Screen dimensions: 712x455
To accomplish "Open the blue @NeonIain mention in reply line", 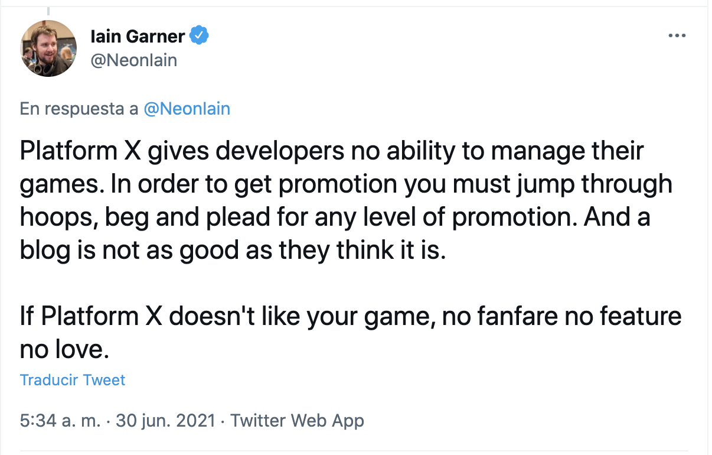I will click(x=187, y=109).
